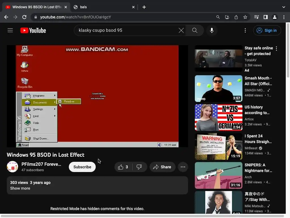Open more actions ellipsis under video
The height and width of the screenshot is (218, 290).
click(x=183, y=167)
